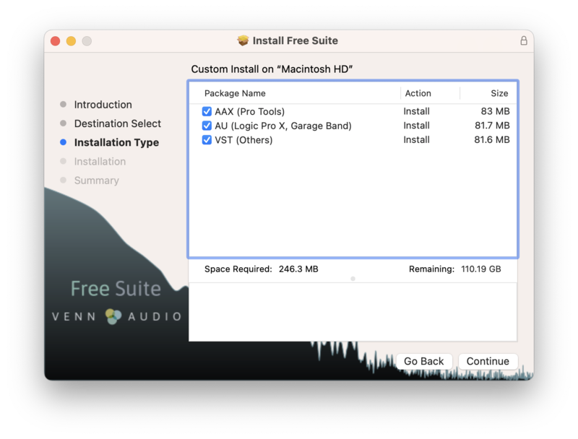Click the split divider handle below package list
This screenshot has height=439, width=578.
point(353,278)
